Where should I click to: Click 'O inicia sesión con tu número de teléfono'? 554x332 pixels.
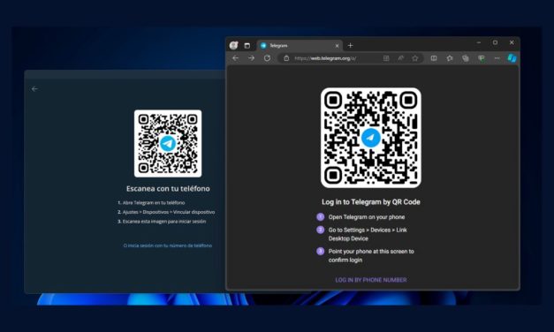168,245
